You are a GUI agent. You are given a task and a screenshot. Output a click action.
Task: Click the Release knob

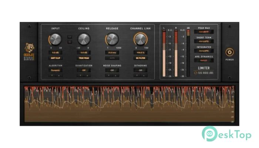[x=112, y=39]
